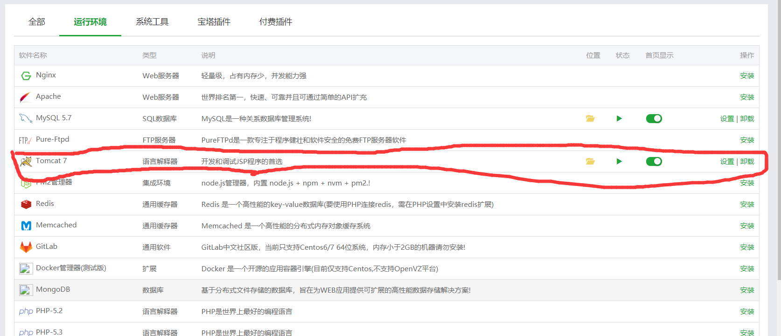Click the Nginx logo icon
The height and width of the screenshot is (336, 781).
coord(26,75)
